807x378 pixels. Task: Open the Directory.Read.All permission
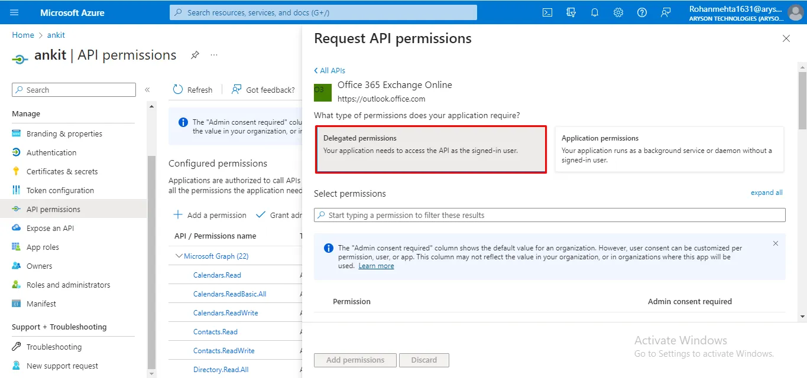(x=221, y=369)
